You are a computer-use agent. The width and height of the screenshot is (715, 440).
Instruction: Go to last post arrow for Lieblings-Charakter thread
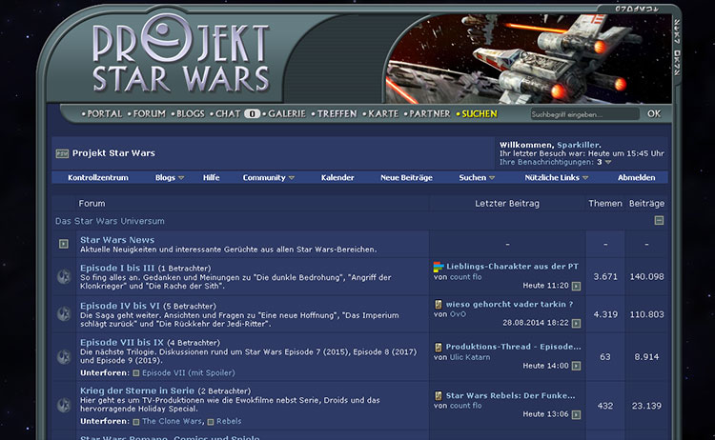tap(576, 286)
